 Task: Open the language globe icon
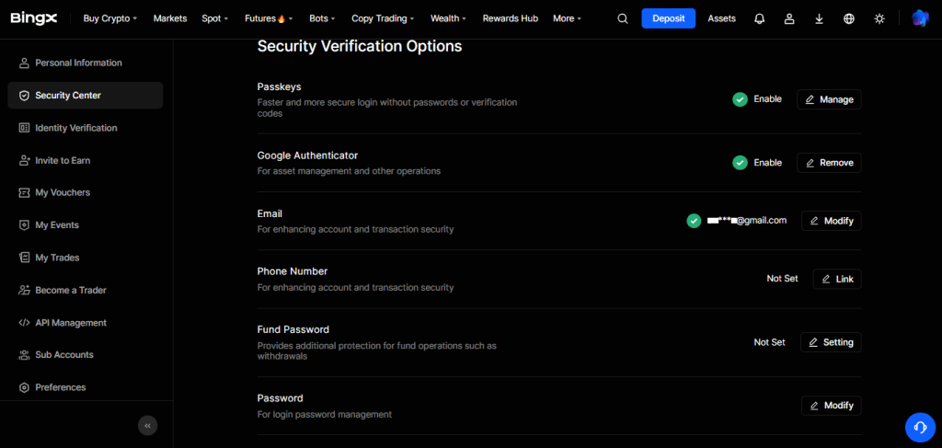[849, 18]
